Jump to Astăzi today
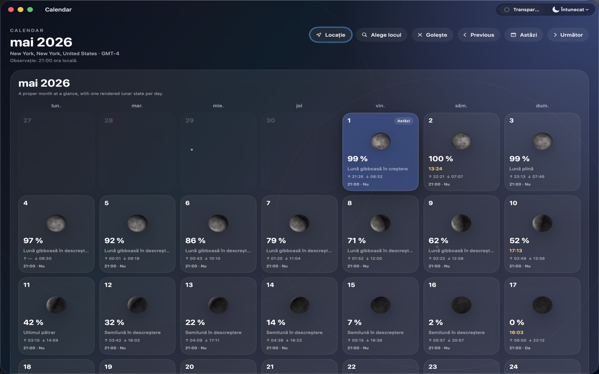 click(x=524, y=35)
